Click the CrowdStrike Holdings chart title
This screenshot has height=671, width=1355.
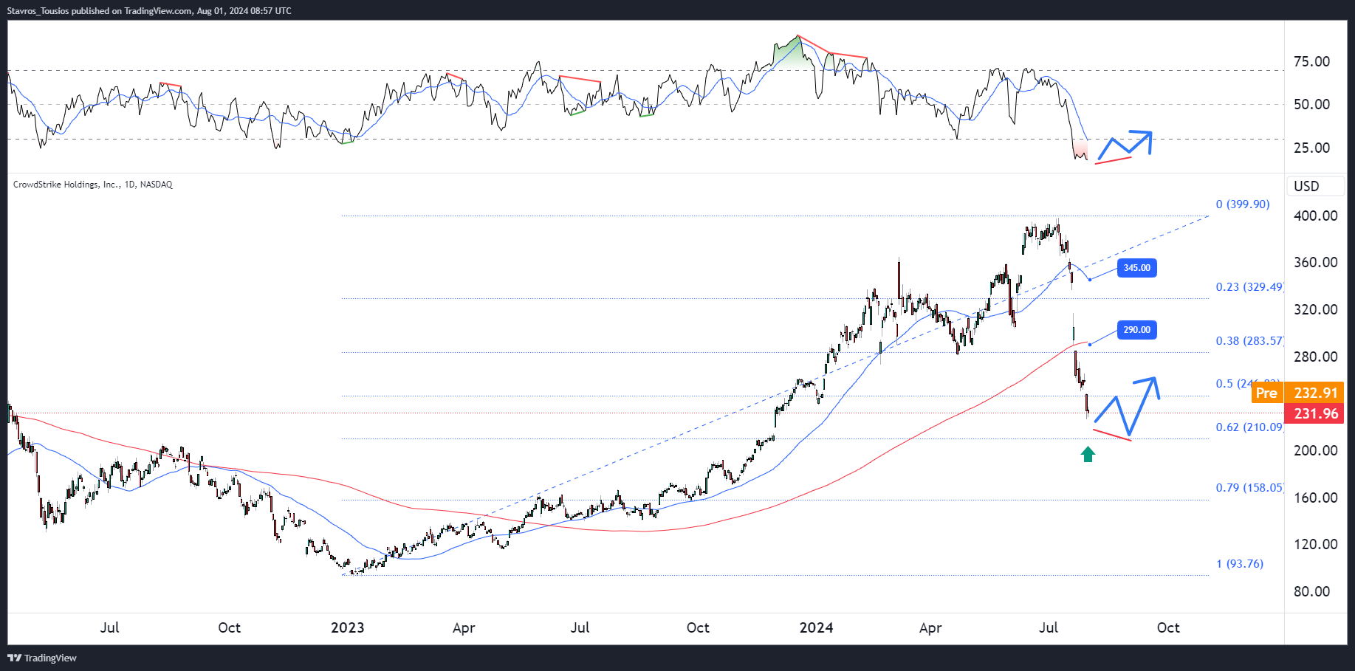coord(92,185)
